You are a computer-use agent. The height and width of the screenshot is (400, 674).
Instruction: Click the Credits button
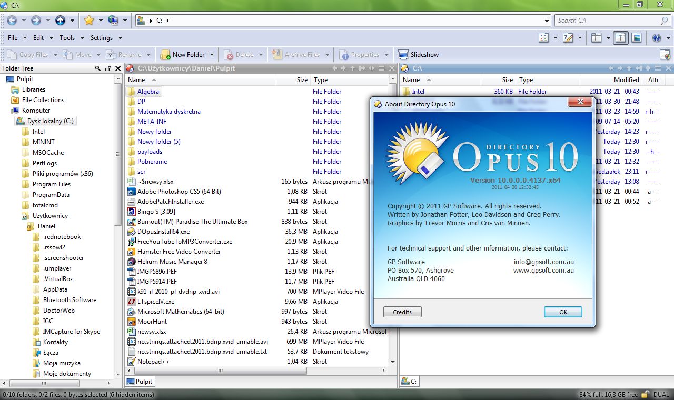(402, 312)
